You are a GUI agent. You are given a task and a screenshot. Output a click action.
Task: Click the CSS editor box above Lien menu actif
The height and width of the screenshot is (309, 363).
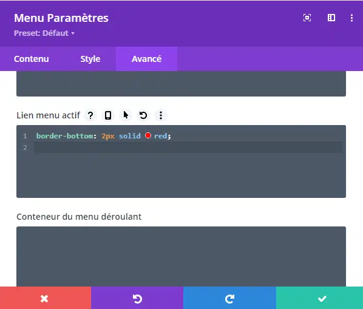point(181,84)
